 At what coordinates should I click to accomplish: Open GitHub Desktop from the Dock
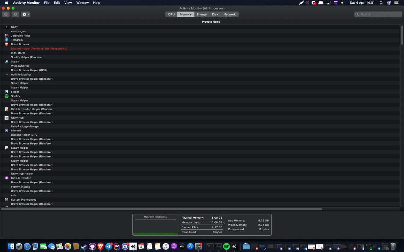coord(92,246)
